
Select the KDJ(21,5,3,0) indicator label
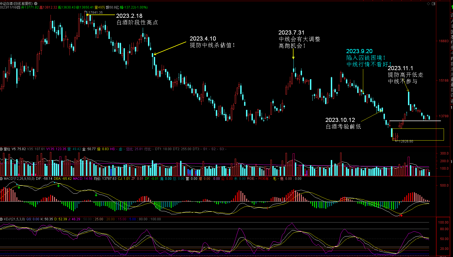coord(14,219)
